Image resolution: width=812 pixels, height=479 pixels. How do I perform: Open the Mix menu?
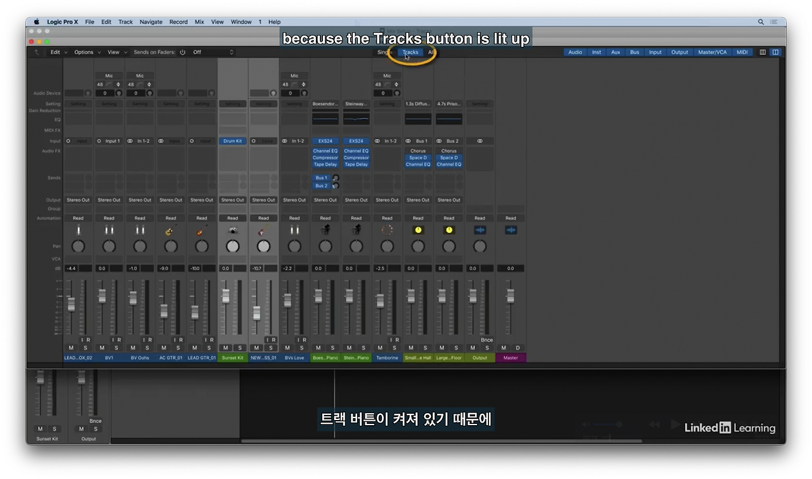(199, 22)
